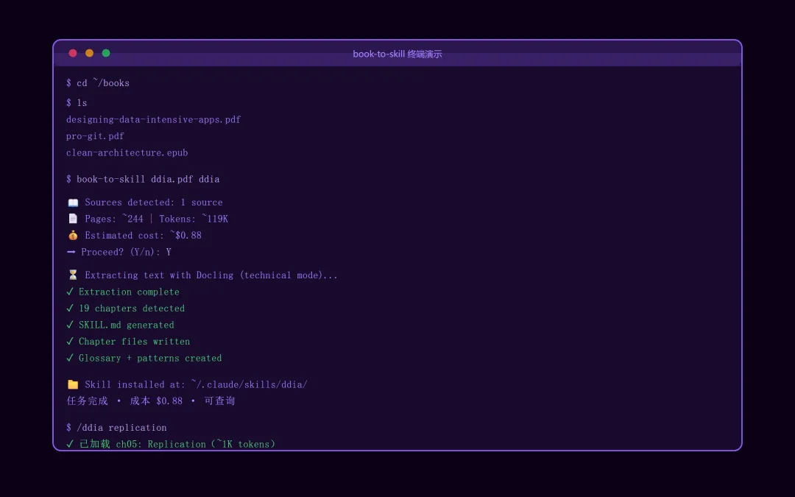
Task: Click the page icon beside Pages
Action: (x=73, y=219)
